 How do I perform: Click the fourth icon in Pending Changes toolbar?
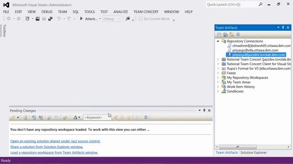[x=41, y=118]
